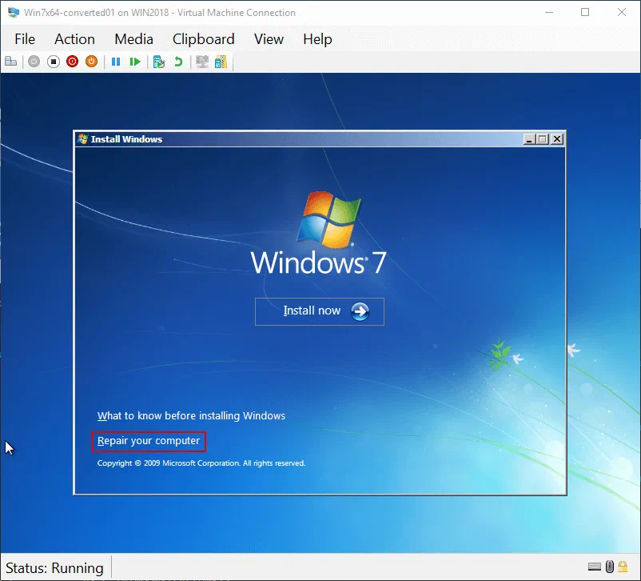Open the File menu
Viewport: 641px width, 581px height.
[x=24, y=38]
